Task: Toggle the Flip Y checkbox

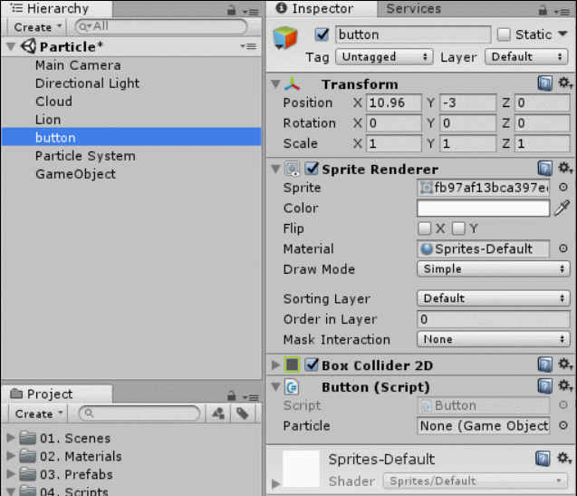Action: point(458,229)
